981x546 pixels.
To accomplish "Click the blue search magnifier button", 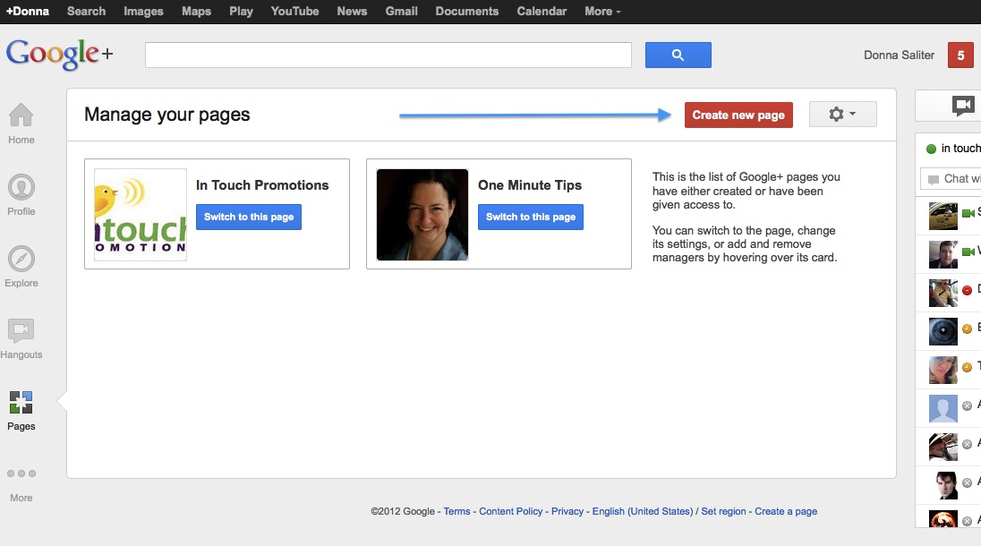I will (x=678, y=55).
